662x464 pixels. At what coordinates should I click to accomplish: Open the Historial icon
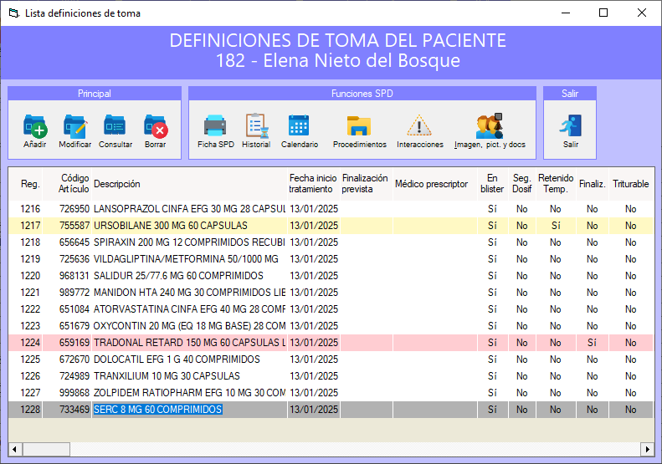[x=256, y=125]
